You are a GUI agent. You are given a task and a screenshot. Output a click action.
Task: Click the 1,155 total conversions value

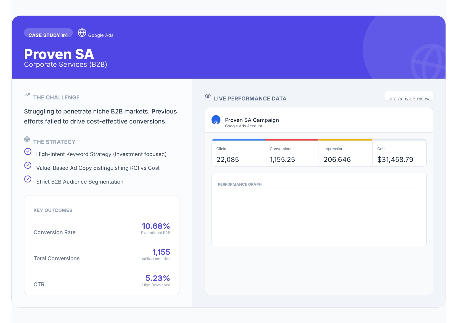pos(161,252)
